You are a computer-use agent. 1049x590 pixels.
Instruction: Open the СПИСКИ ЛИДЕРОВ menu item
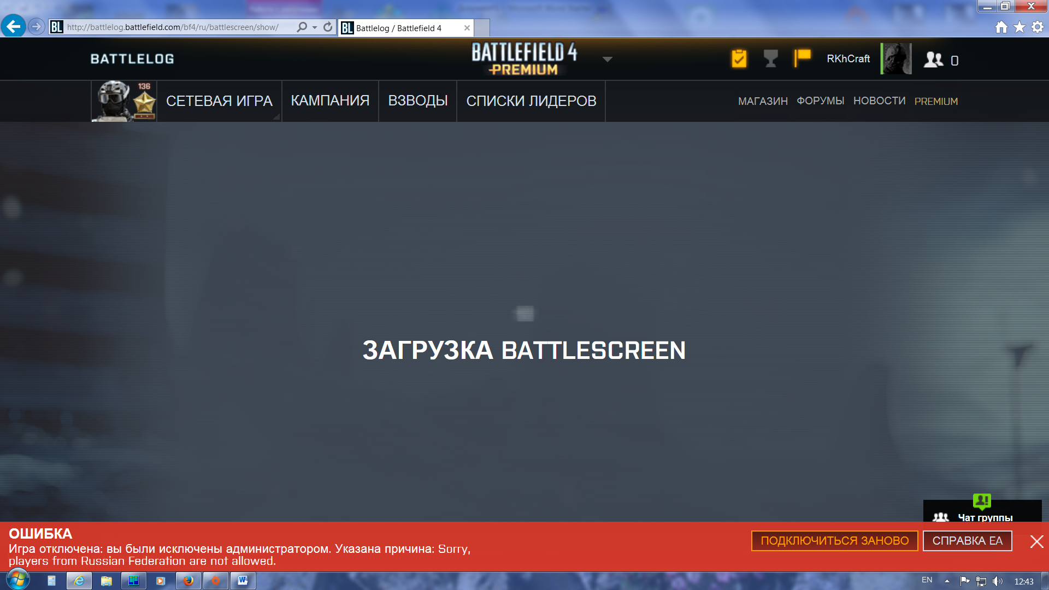[531, 101]
